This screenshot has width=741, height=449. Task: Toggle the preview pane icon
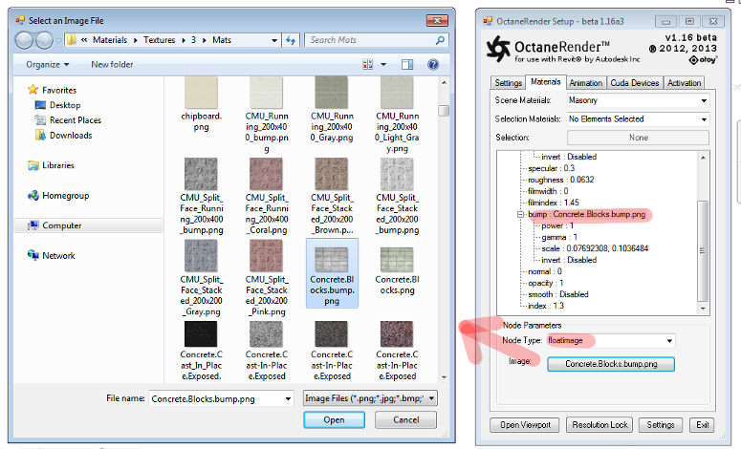tap(407, 65)
